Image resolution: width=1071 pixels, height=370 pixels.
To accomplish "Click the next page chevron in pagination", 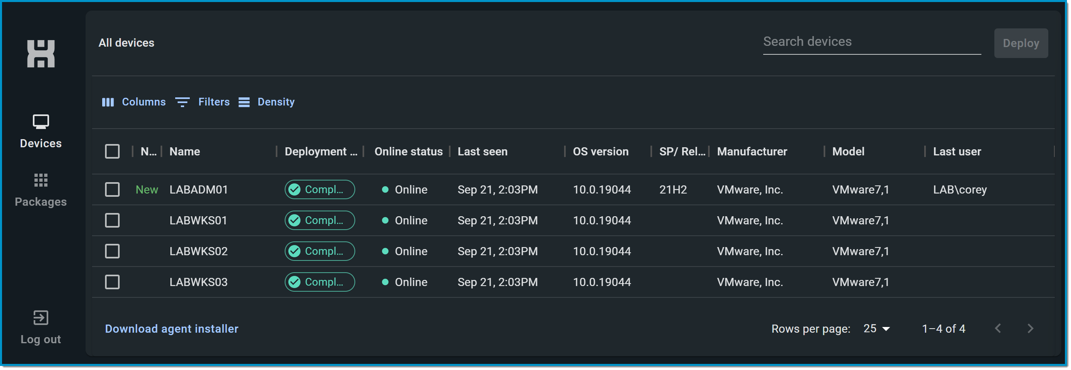I will coord(1030,329).
